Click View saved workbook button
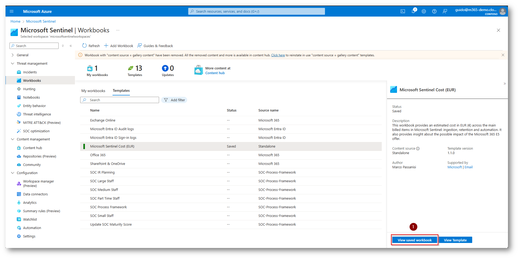The height and width of the screenshot is (259, 519). (x=415, y=240)
